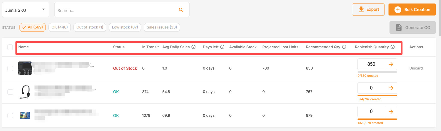This screenshot has width=441, height=131.
Task: Filter by Out of stock (1) status
Action: tap(90, 27)
